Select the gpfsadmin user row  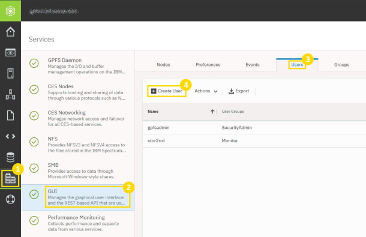(x=254, y=127)
